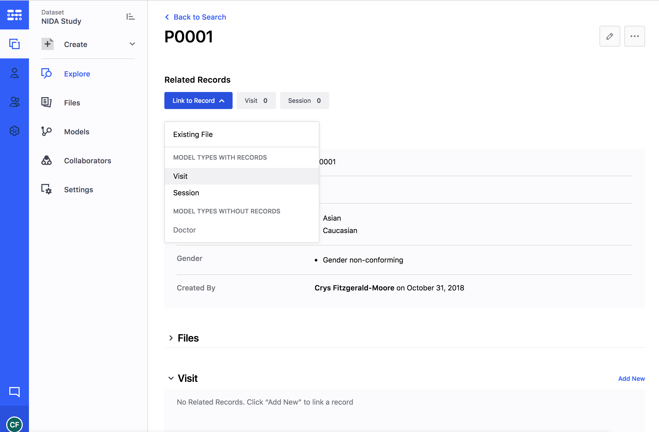
Task: Click the datasets icon in blue rail
Action: click(14, 44)
